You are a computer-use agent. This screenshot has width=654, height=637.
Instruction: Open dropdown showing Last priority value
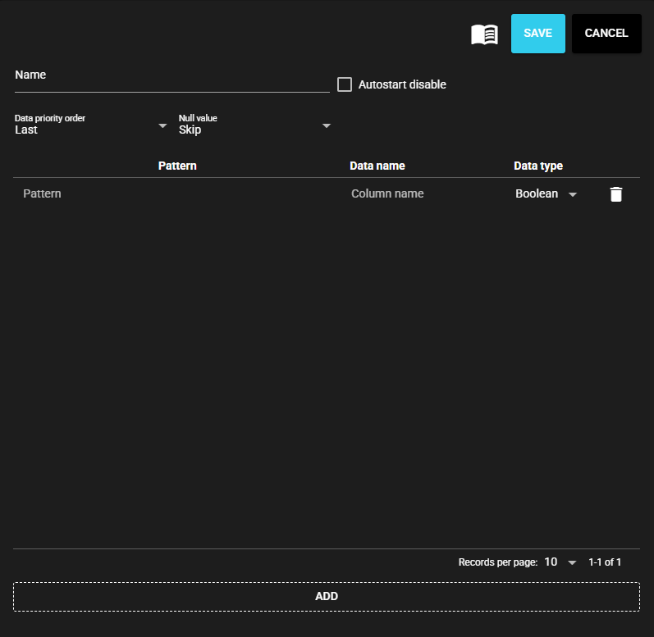click(x=82, y=130)
